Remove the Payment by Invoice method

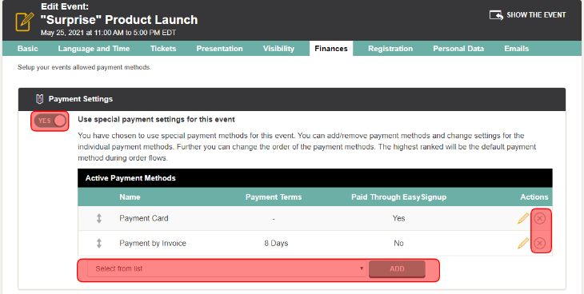point(540,244)
